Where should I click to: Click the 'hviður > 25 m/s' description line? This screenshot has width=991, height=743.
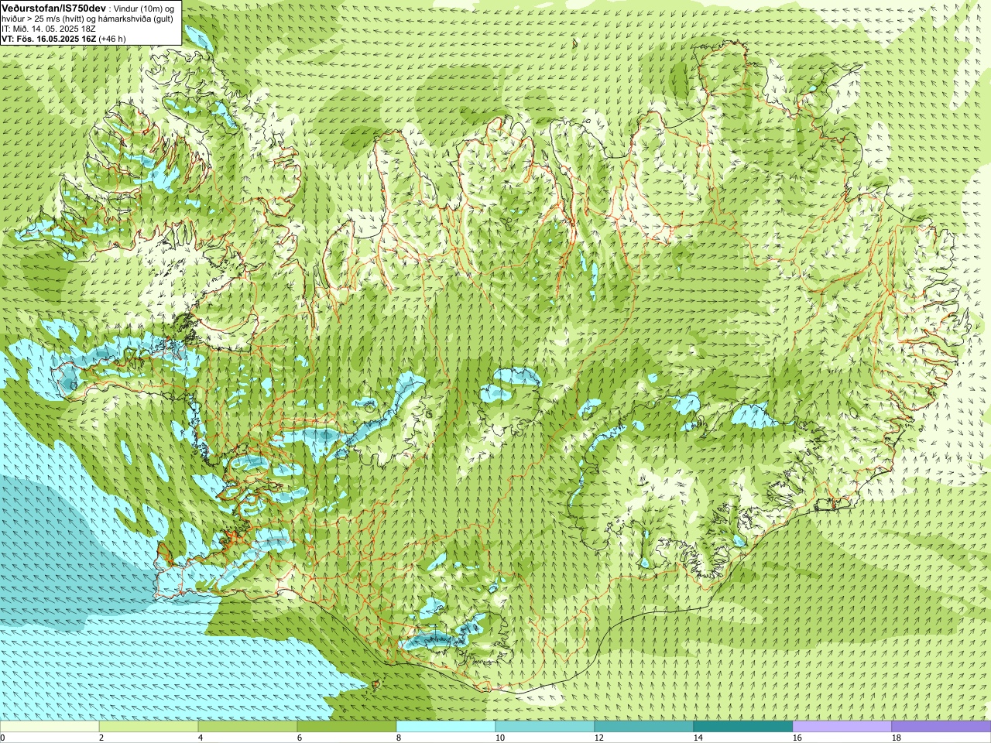(87, 18)
